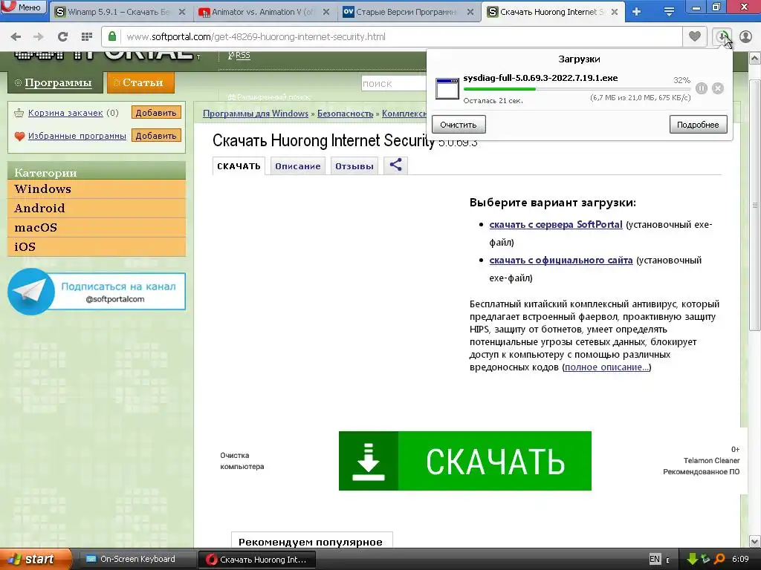Open the Opera Menu button
The image size is (761, 570).
coord(23,7)
